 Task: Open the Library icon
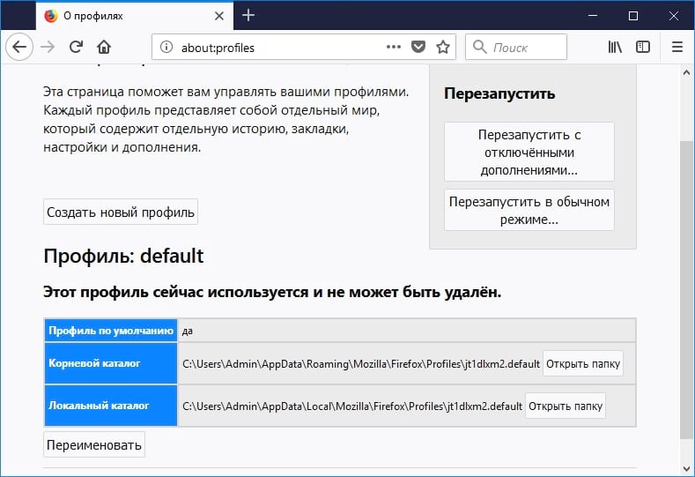(615, 47)
